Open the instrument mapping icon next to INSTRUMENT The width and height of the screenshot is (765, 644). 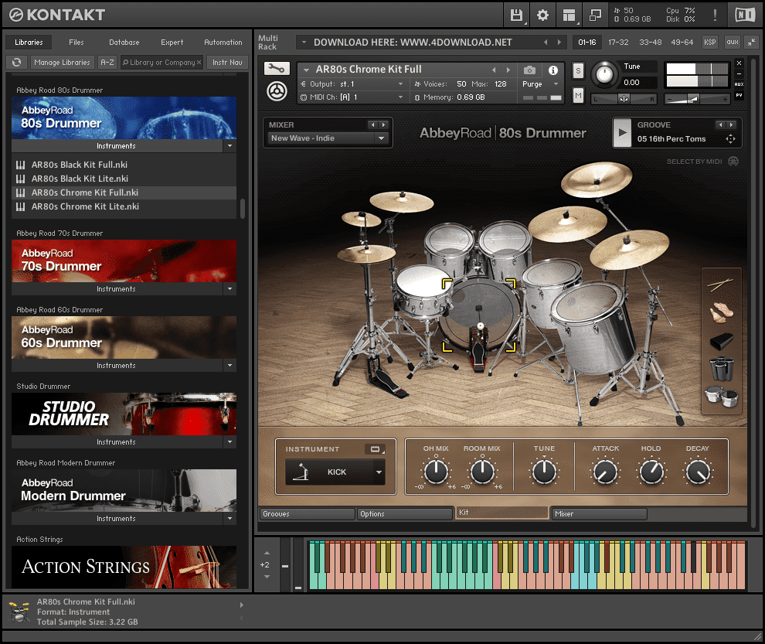coord(375,449)
